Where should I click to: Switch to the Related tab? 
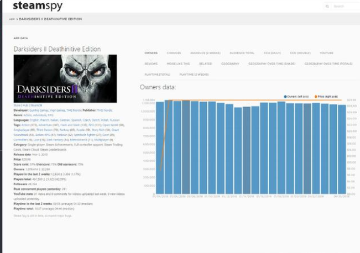(205, 64)
